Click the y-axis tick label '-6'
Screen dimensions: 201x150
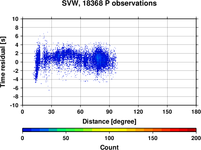tap(16, 88)
